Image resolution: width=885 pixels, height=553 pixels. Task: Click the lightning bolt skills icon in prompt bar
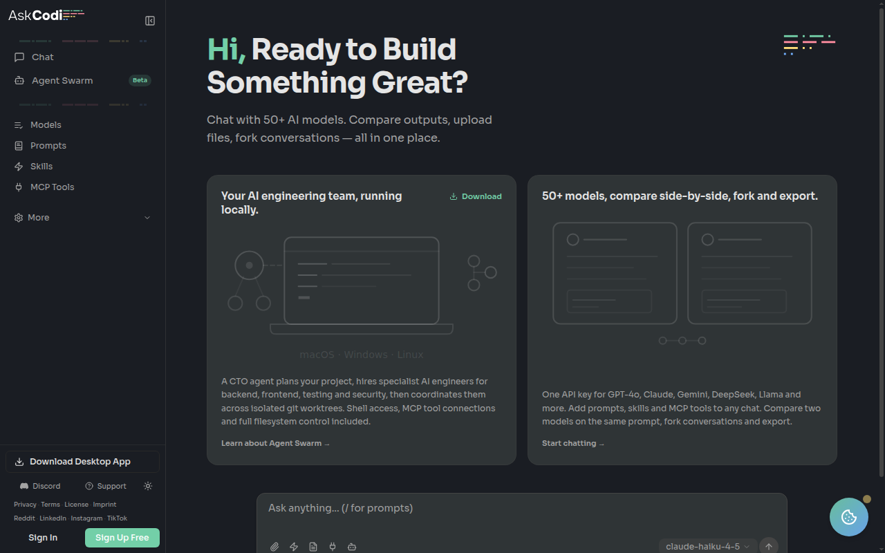click(294, 547)
